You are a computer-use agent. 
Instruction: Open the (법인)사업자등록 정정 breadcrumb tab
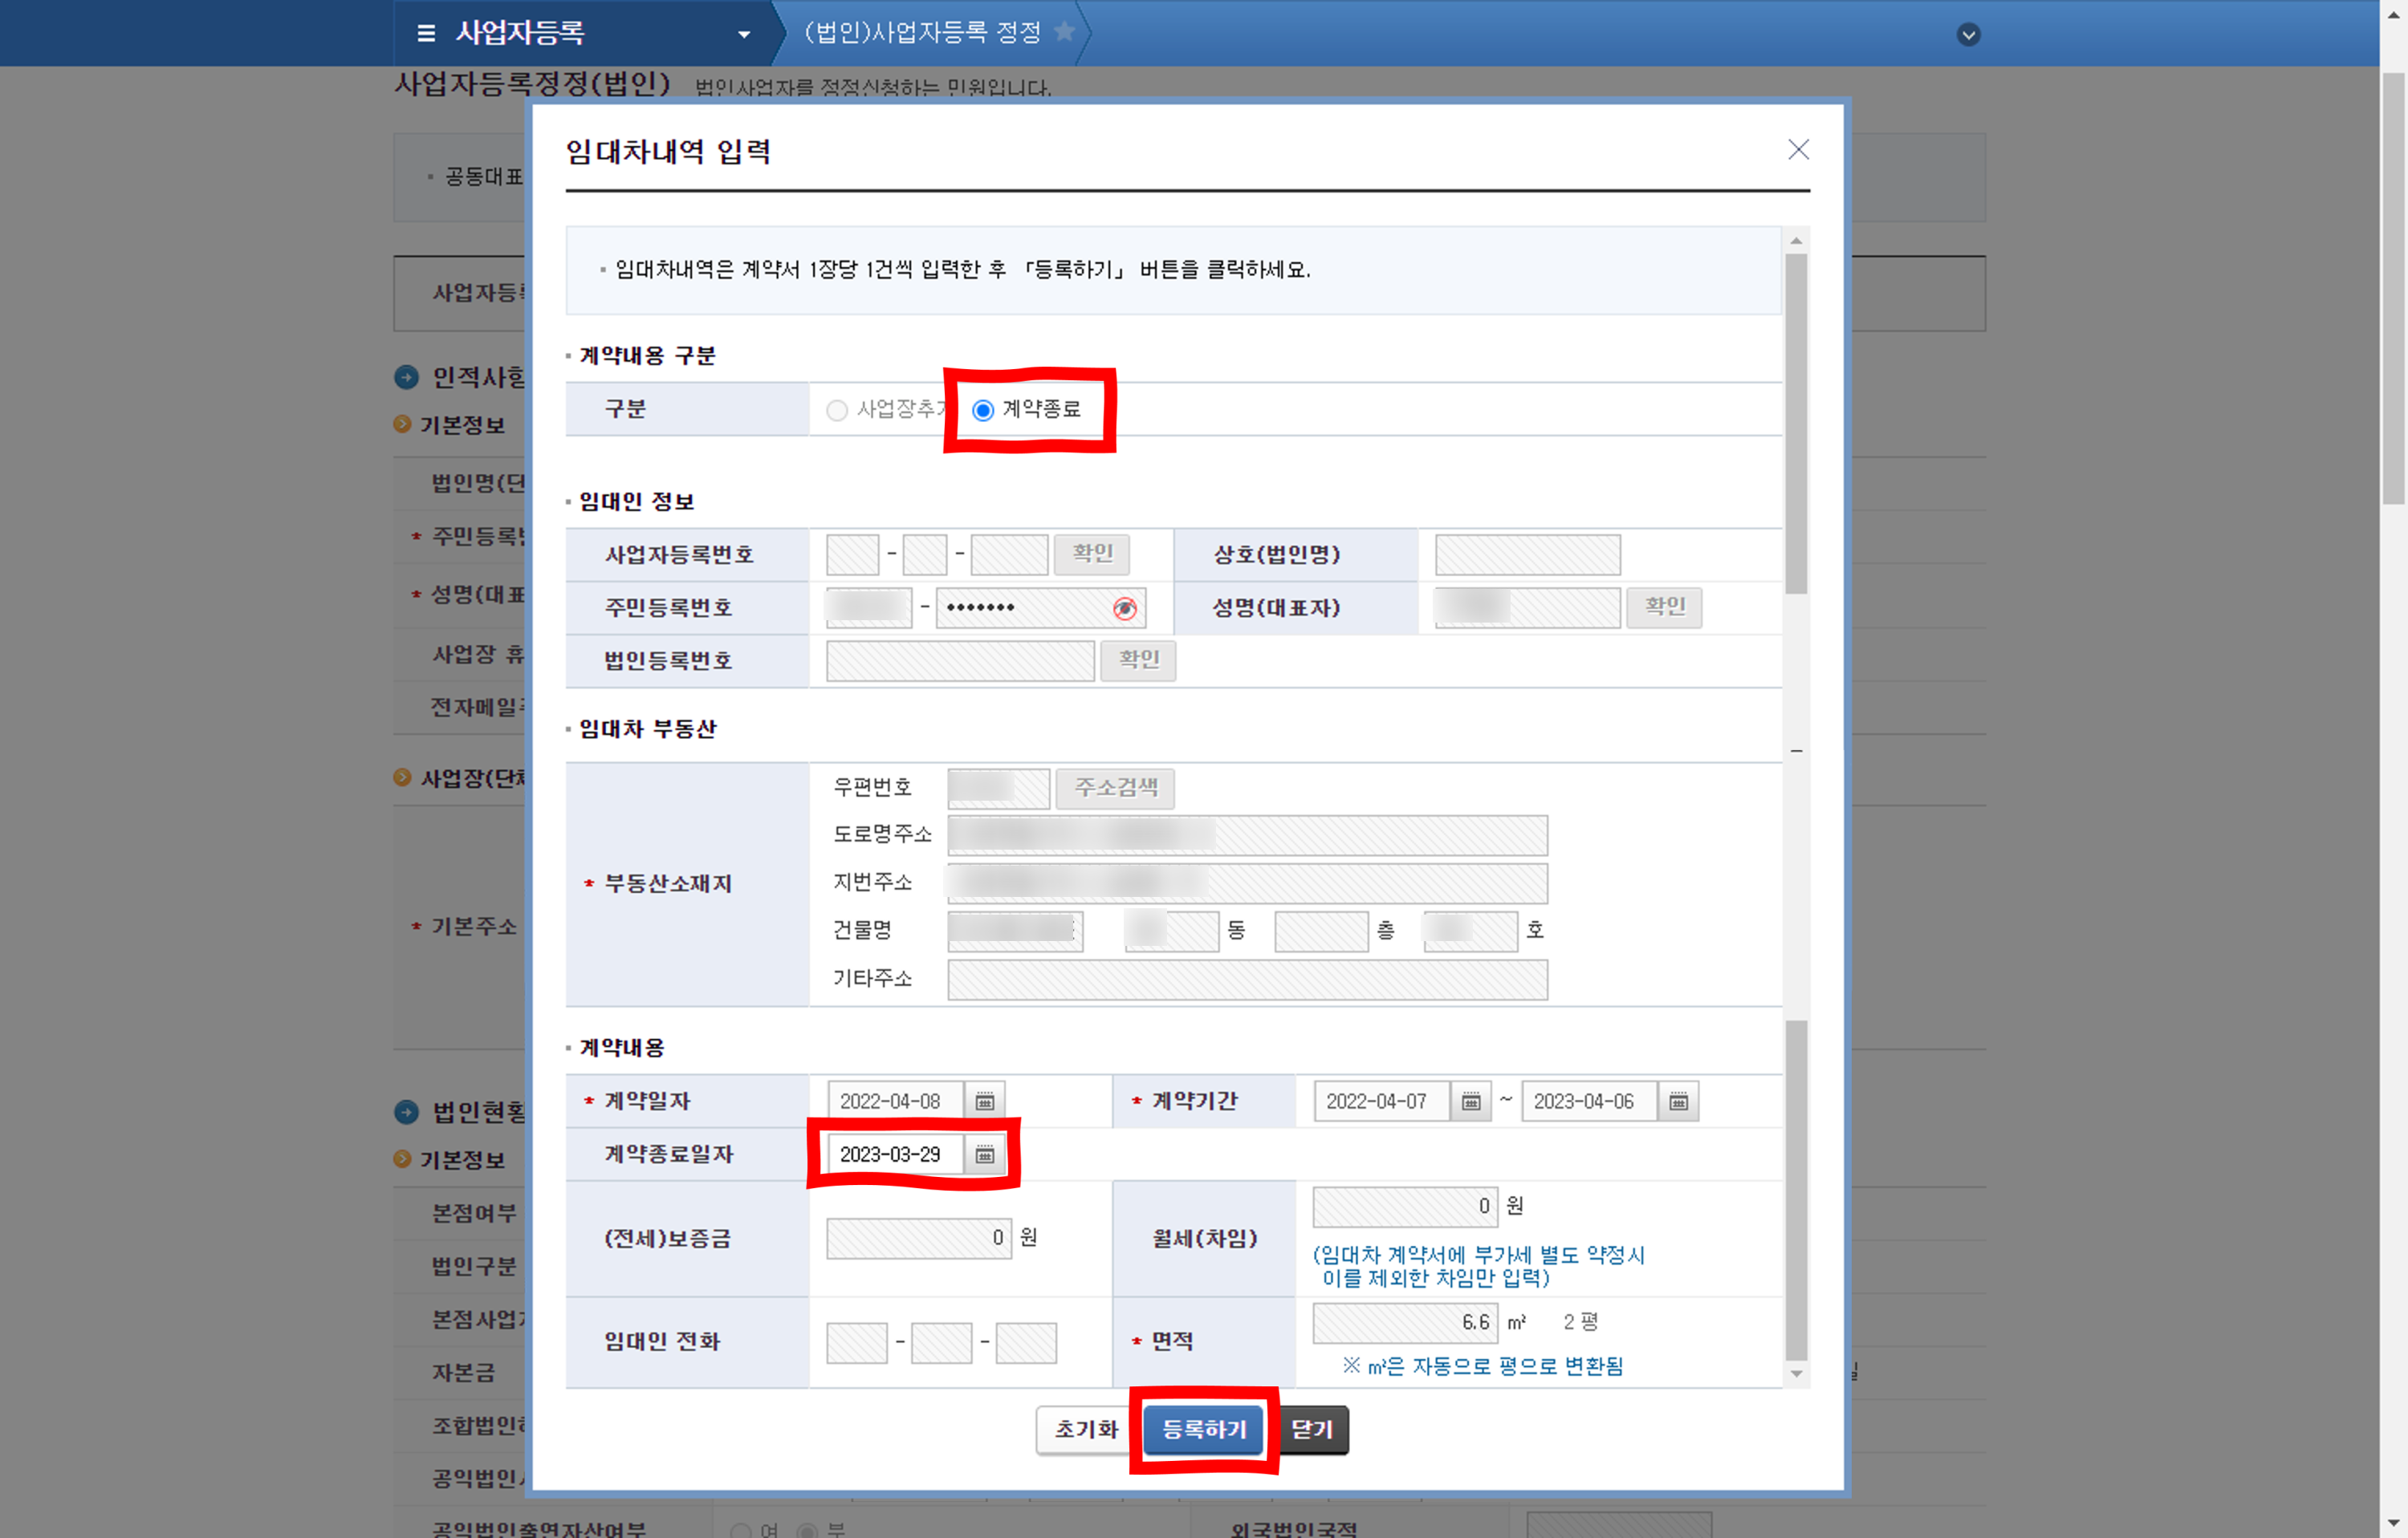pyautogui.click(x=922, y=33)
